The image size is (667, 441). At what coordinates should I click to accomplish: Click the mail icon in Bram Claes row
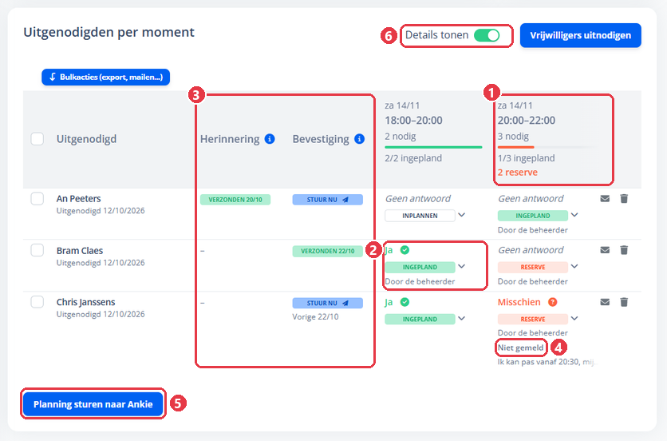[x=605, y=250]
